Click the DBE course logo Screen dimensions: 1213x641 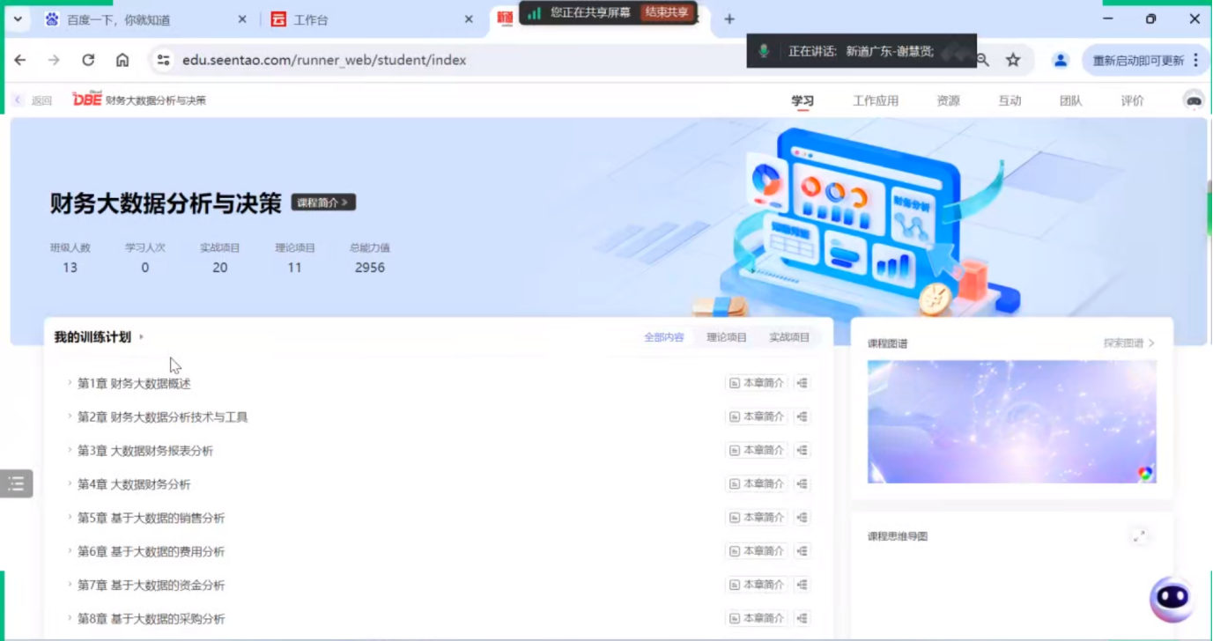(85, 99)
